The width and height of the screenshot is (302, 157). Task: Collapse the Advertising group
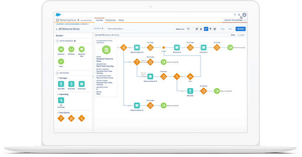click(58, 94)
